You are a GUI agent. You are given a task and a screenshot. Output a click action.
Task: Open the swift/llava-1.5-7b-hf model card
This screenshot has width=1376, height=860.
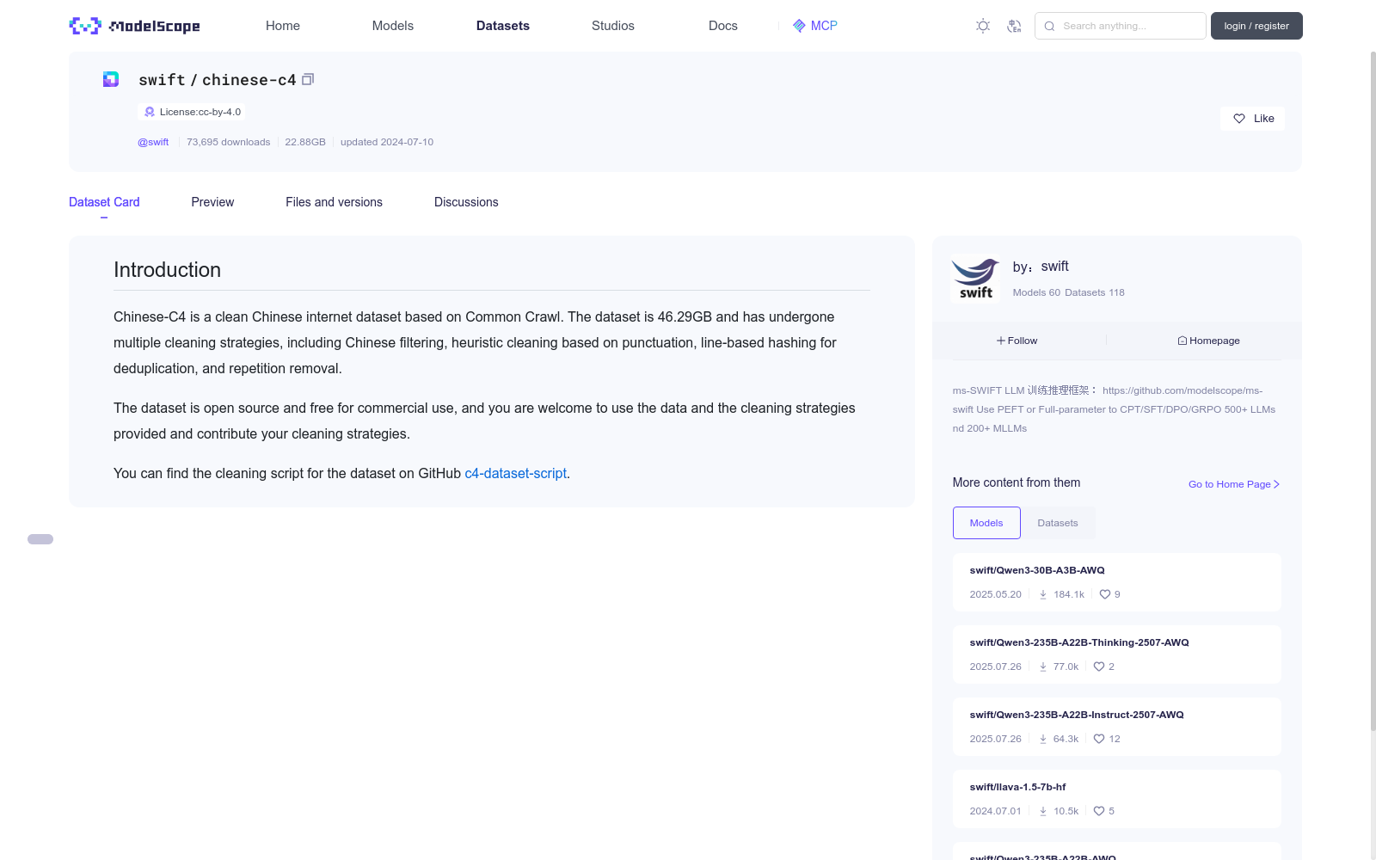(1117, 799)
